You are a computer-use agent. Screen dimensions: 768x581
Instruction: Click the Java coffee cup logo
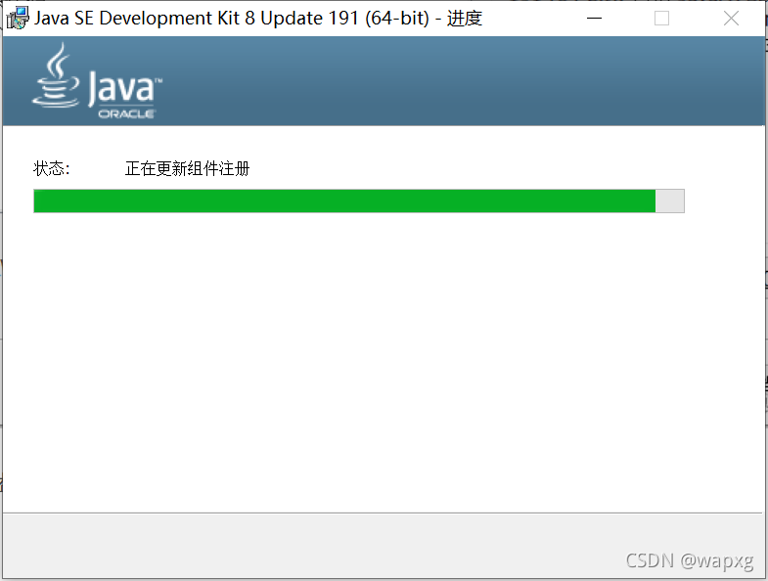click(x=56, y=75)
